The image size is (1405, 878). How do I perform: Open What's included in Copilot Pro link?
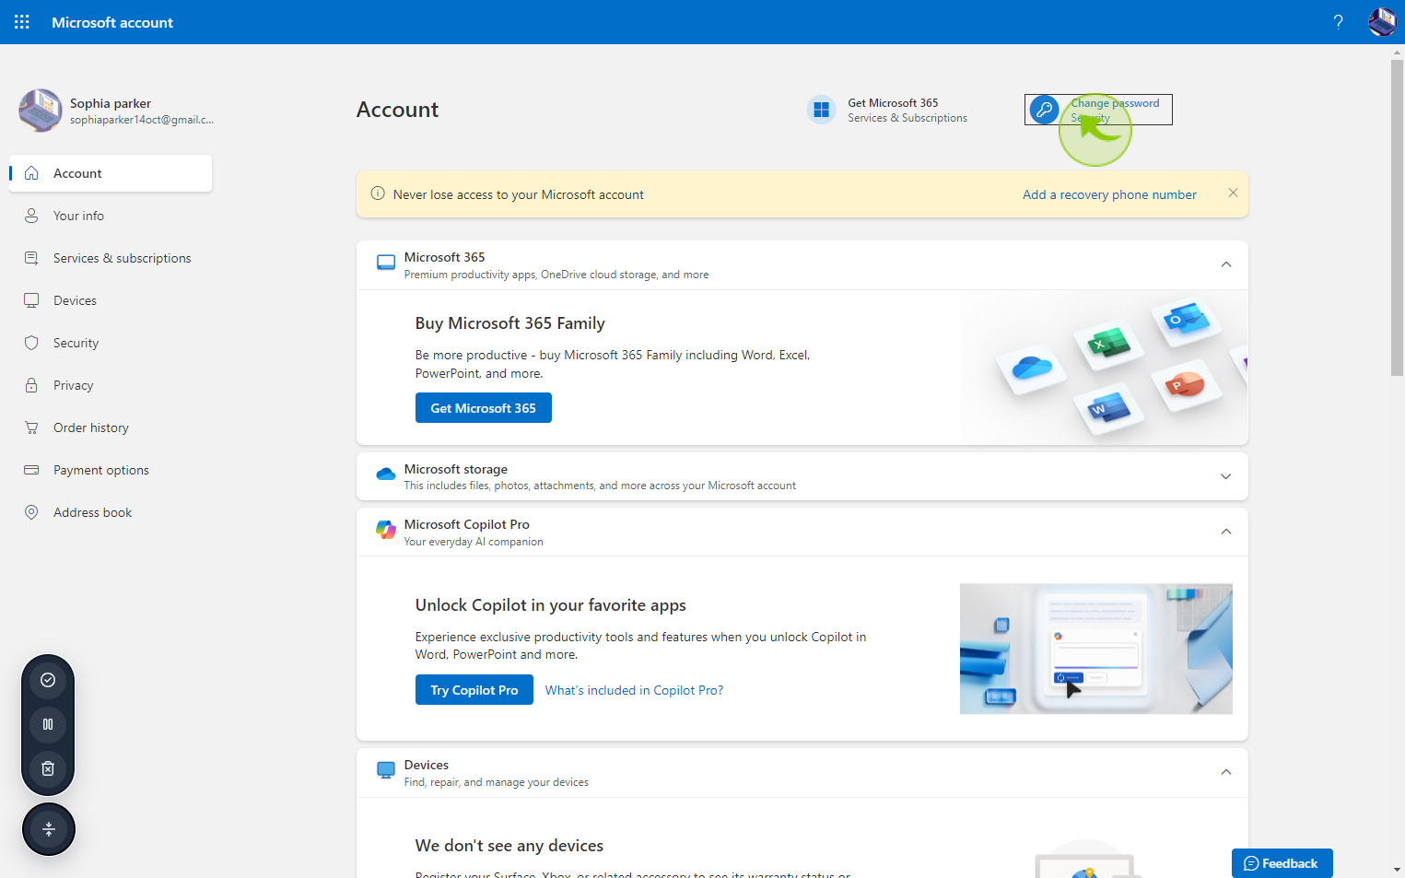click(634, 690)
